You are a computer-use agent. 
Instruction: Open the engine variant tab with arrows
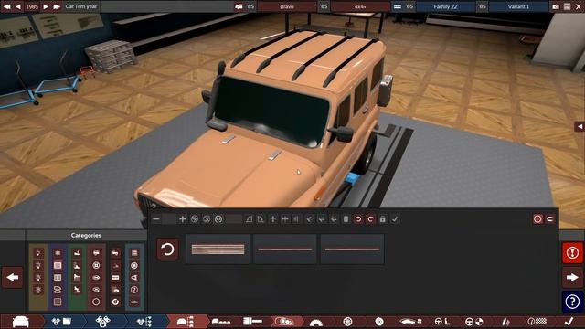[144, 322]
